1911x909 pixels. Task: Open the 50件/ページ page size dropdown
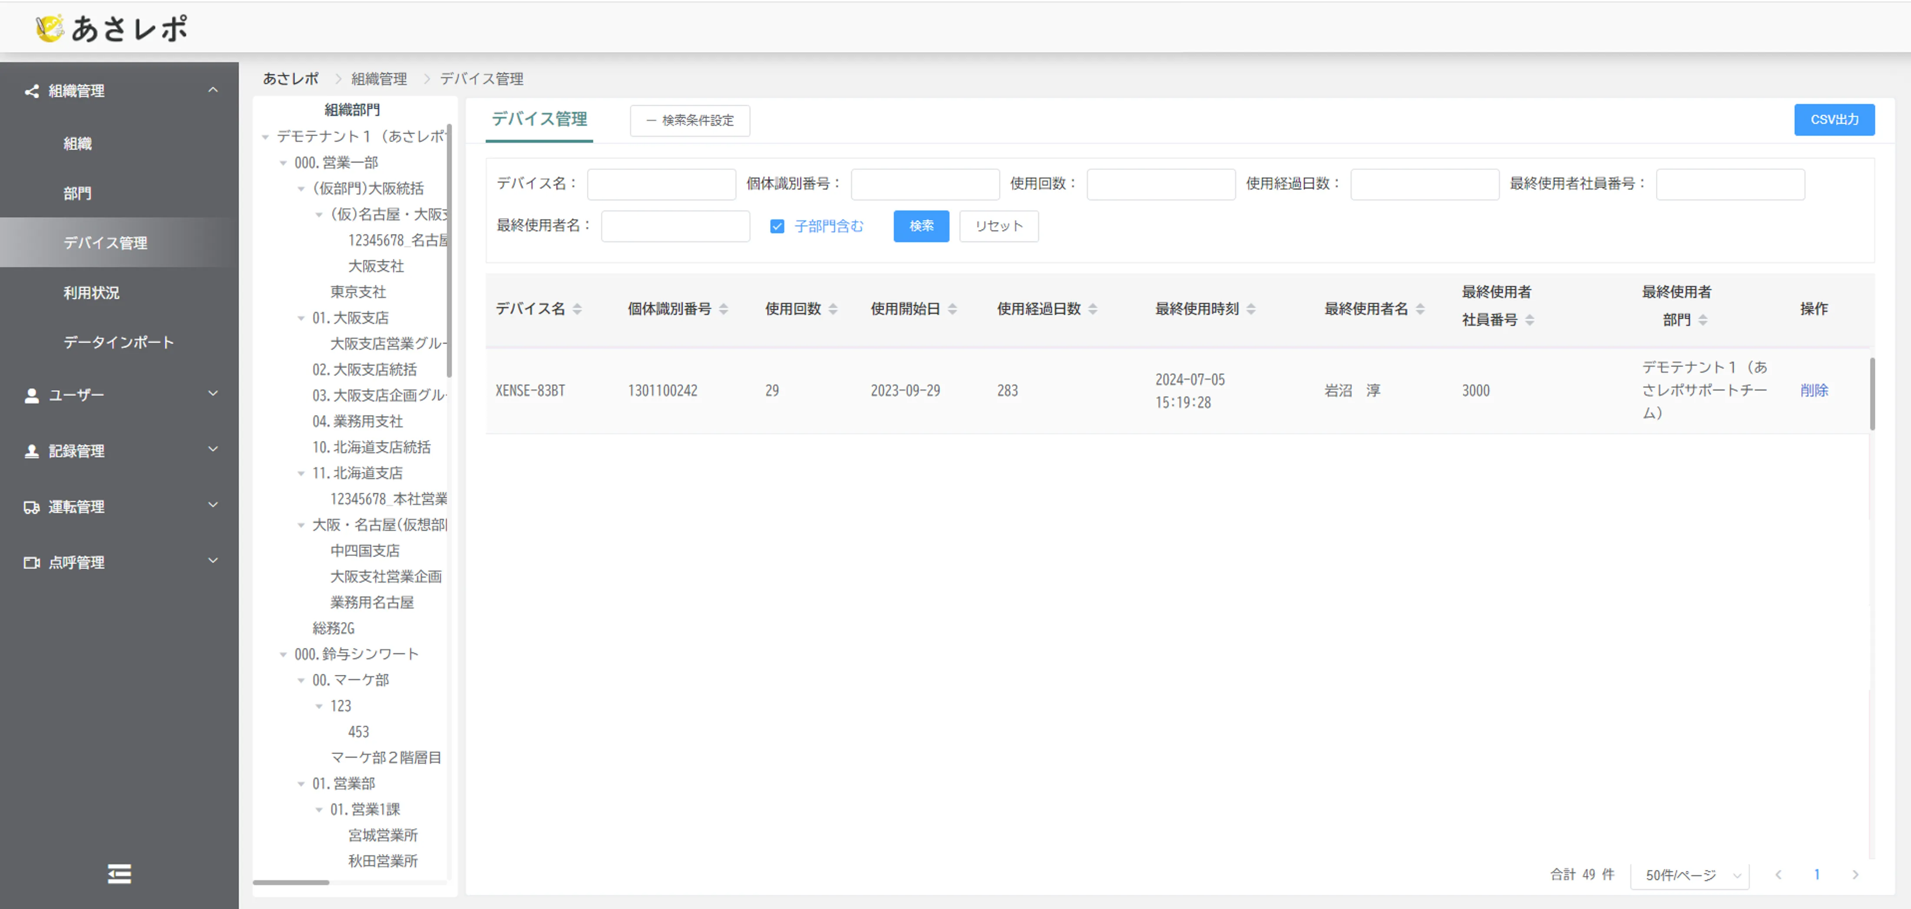[1690, 876]
